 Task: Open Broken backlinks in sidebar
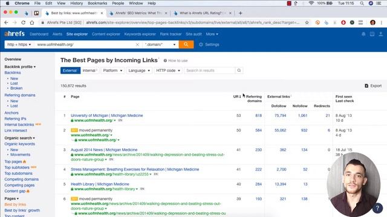pos(16,88)
